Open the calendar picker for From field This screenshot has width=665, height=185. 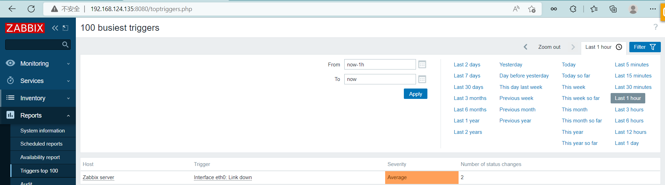pyautogui.click(x=422, y=65)
